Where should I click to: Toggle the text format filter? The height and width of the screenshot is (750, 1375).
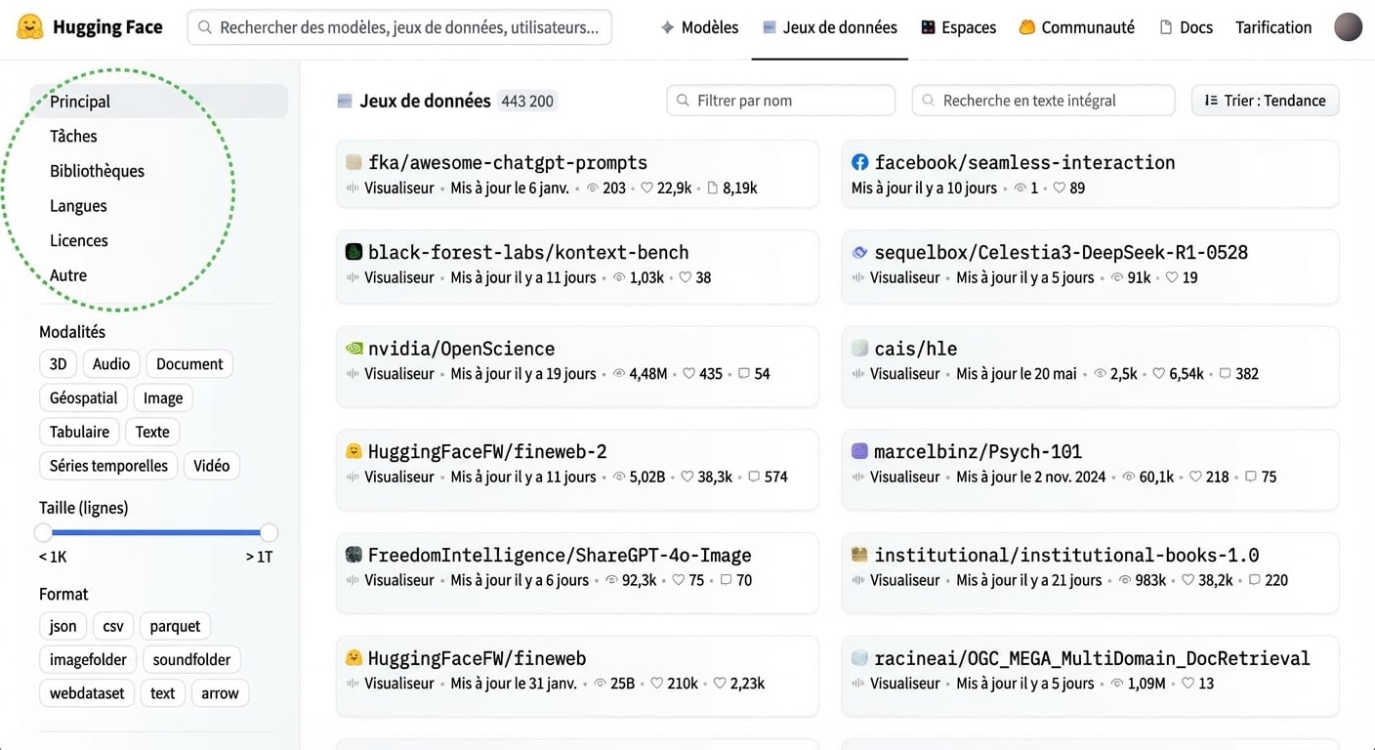[163, 693]
